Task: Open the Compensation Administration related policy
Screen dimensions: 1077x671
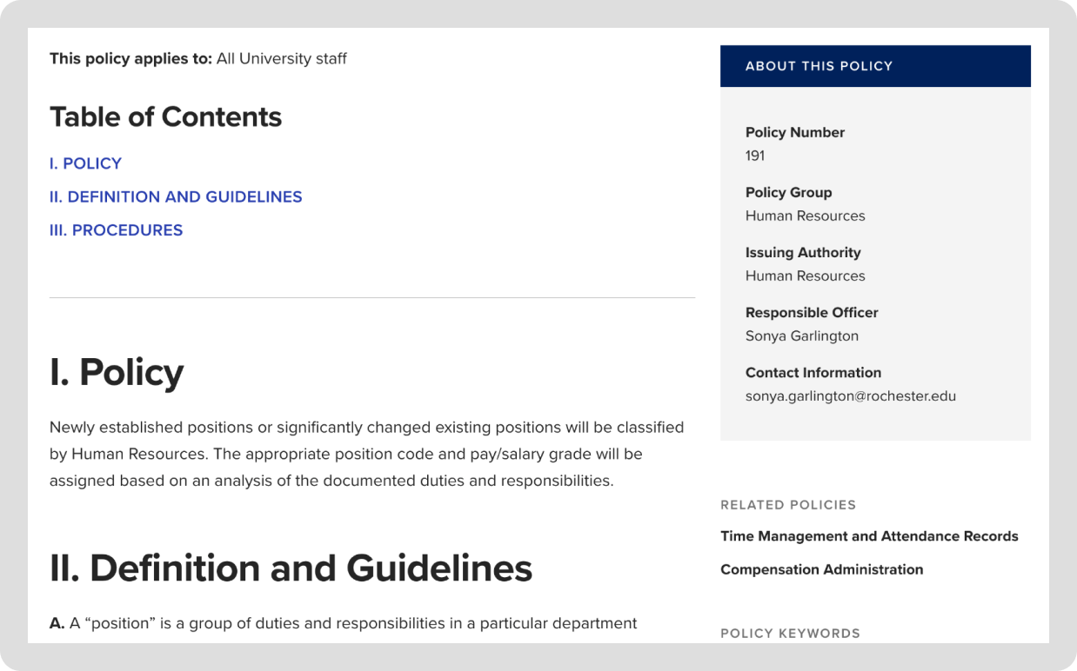Action: point(821,569)
